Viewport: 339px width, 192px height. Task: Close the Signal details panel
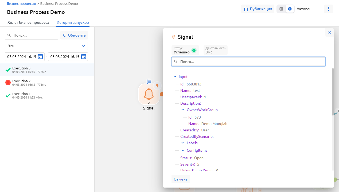[x=329, y=33]
